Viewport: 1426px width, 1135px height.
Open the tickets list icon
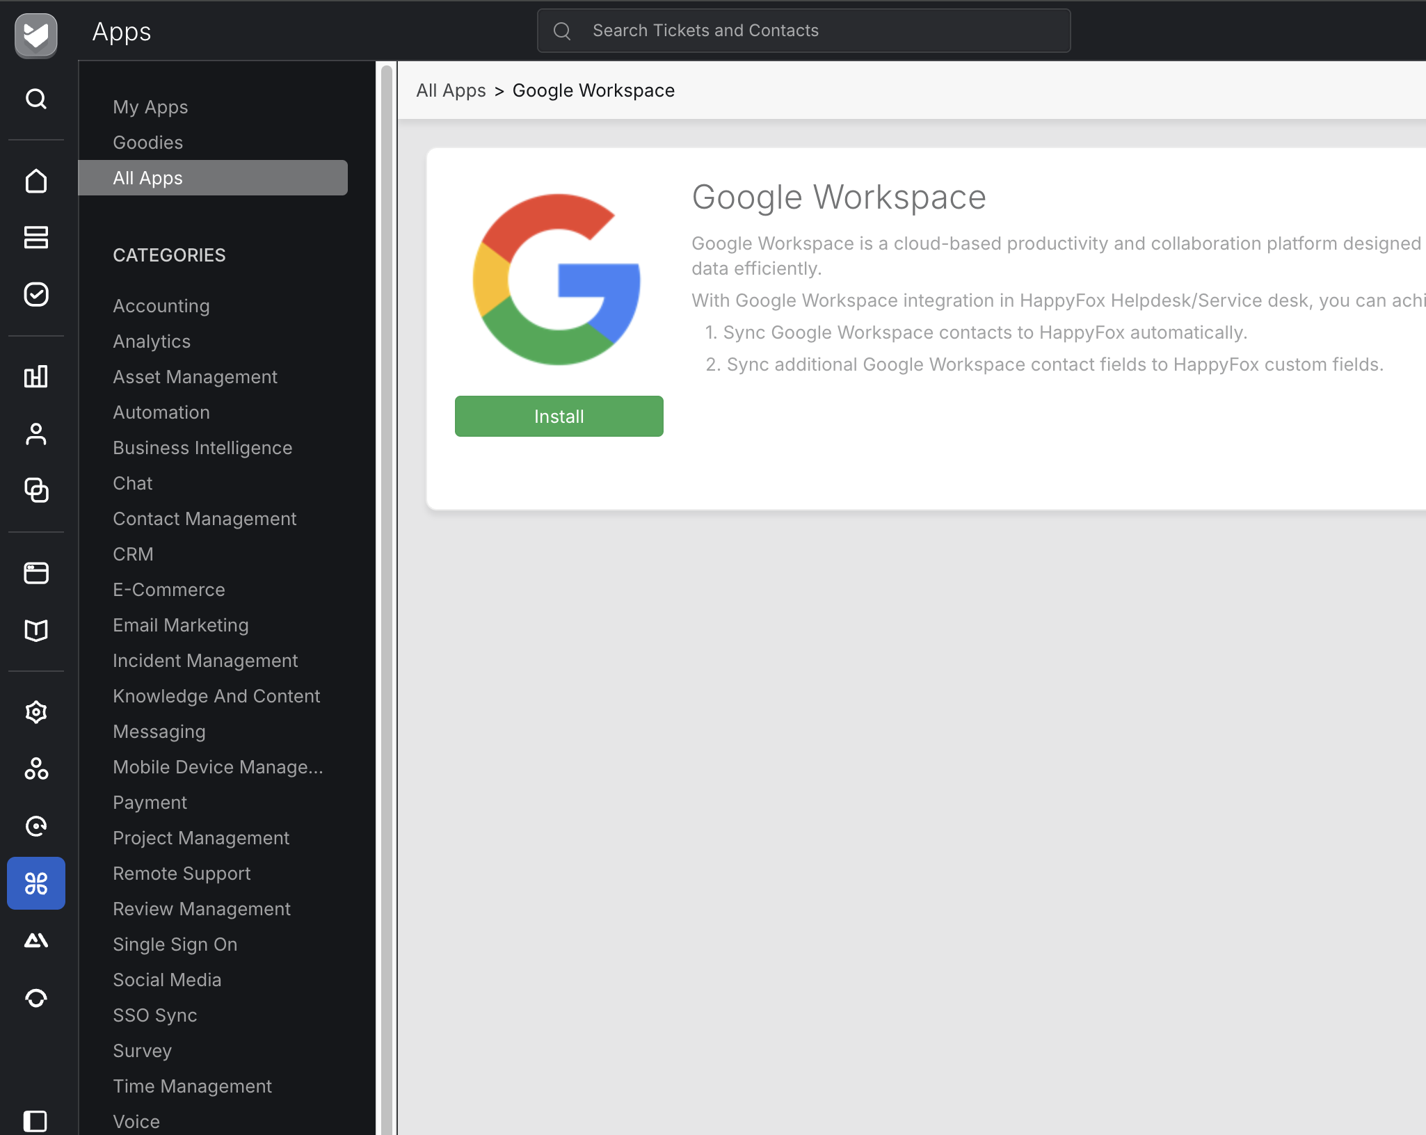click(x=36, y=237)
